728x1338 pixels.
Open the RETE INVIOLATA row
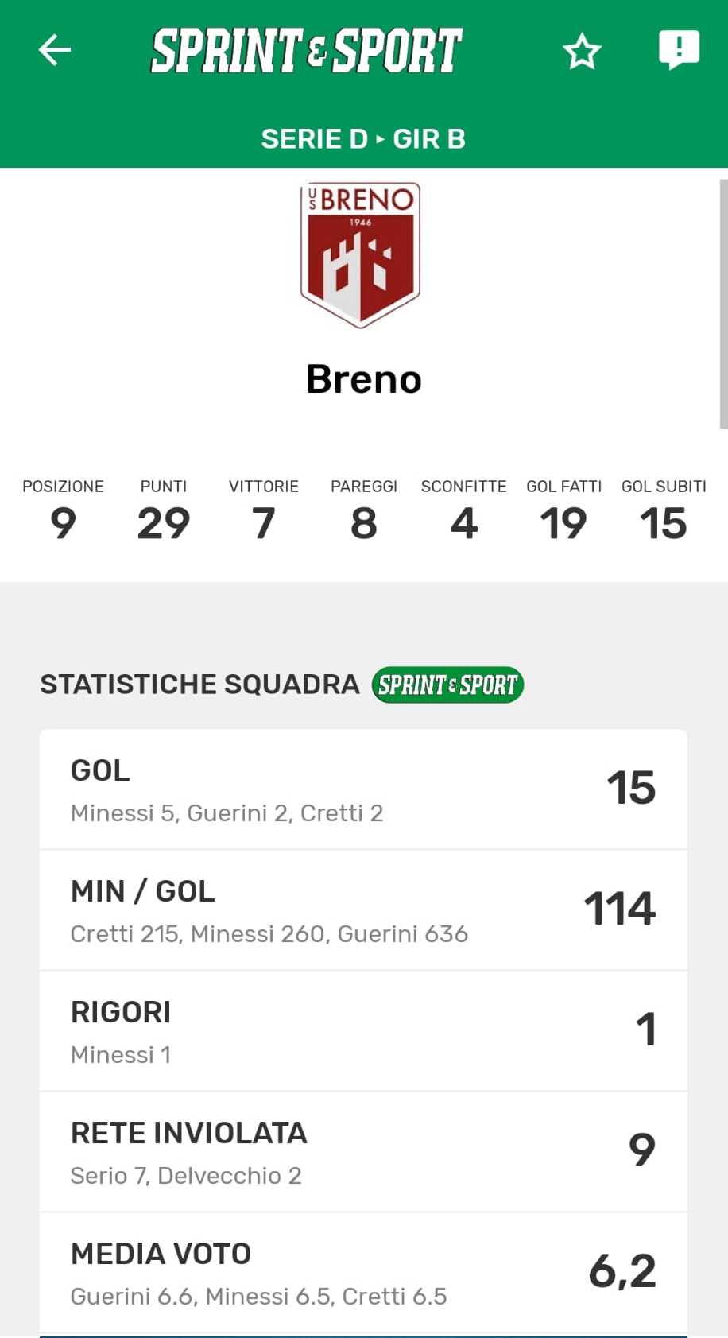(363, 1152)
